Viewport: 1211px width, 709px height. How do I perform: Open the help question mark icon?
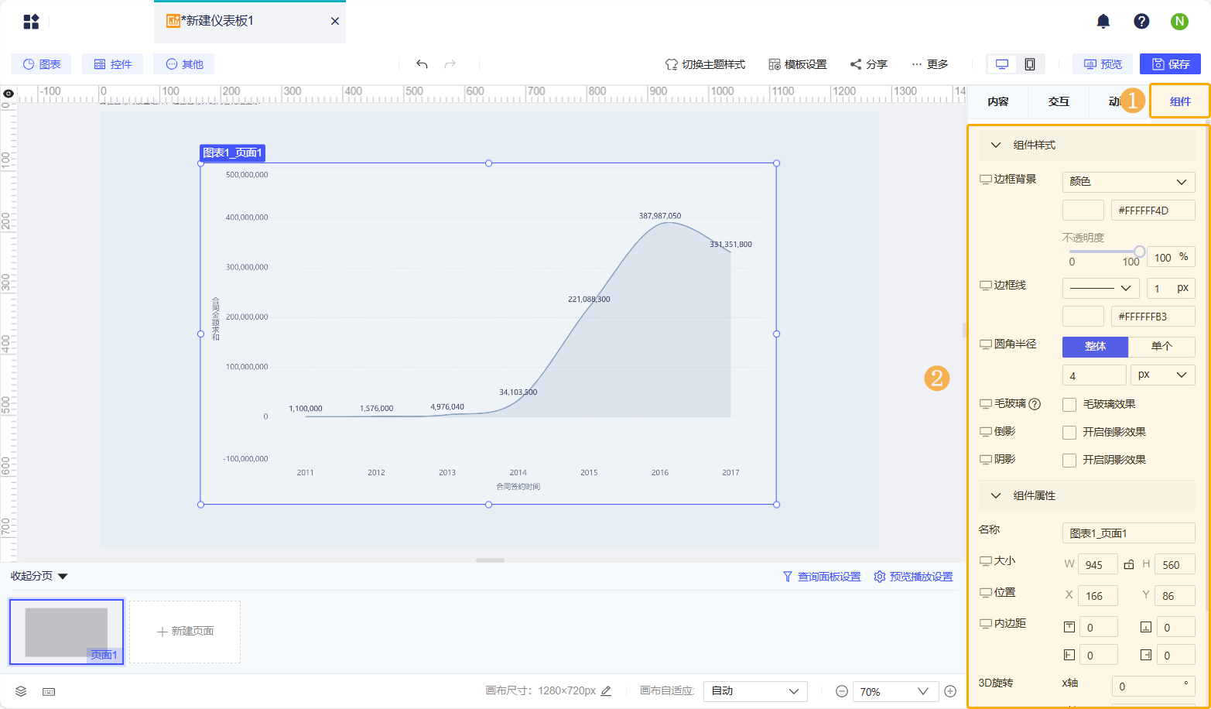[x=1141, y=22]
